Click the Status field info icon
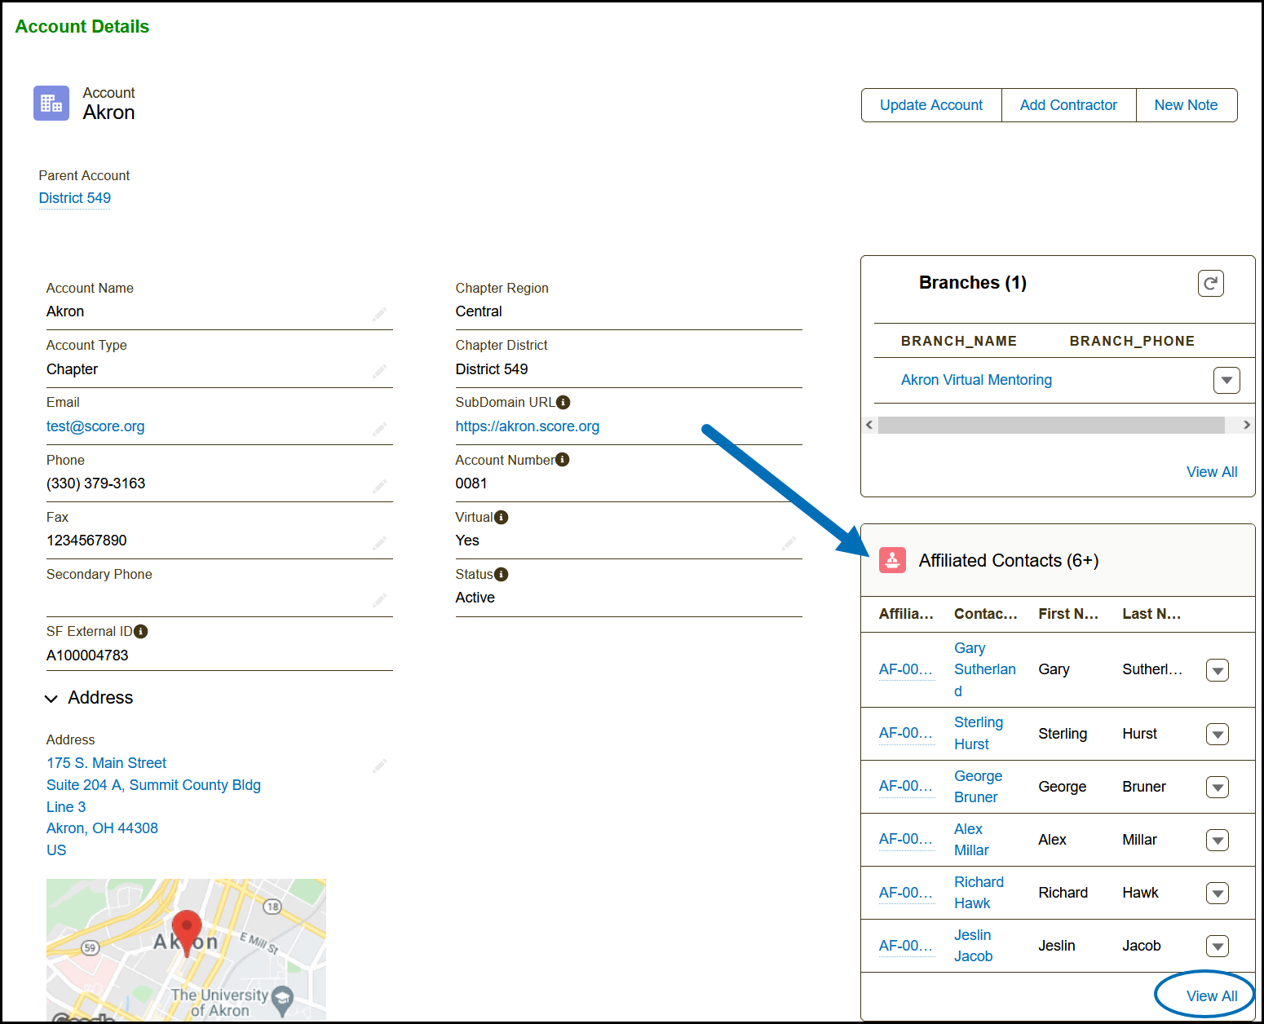This screenshot has width=1264, height=1024. point(502,574)
